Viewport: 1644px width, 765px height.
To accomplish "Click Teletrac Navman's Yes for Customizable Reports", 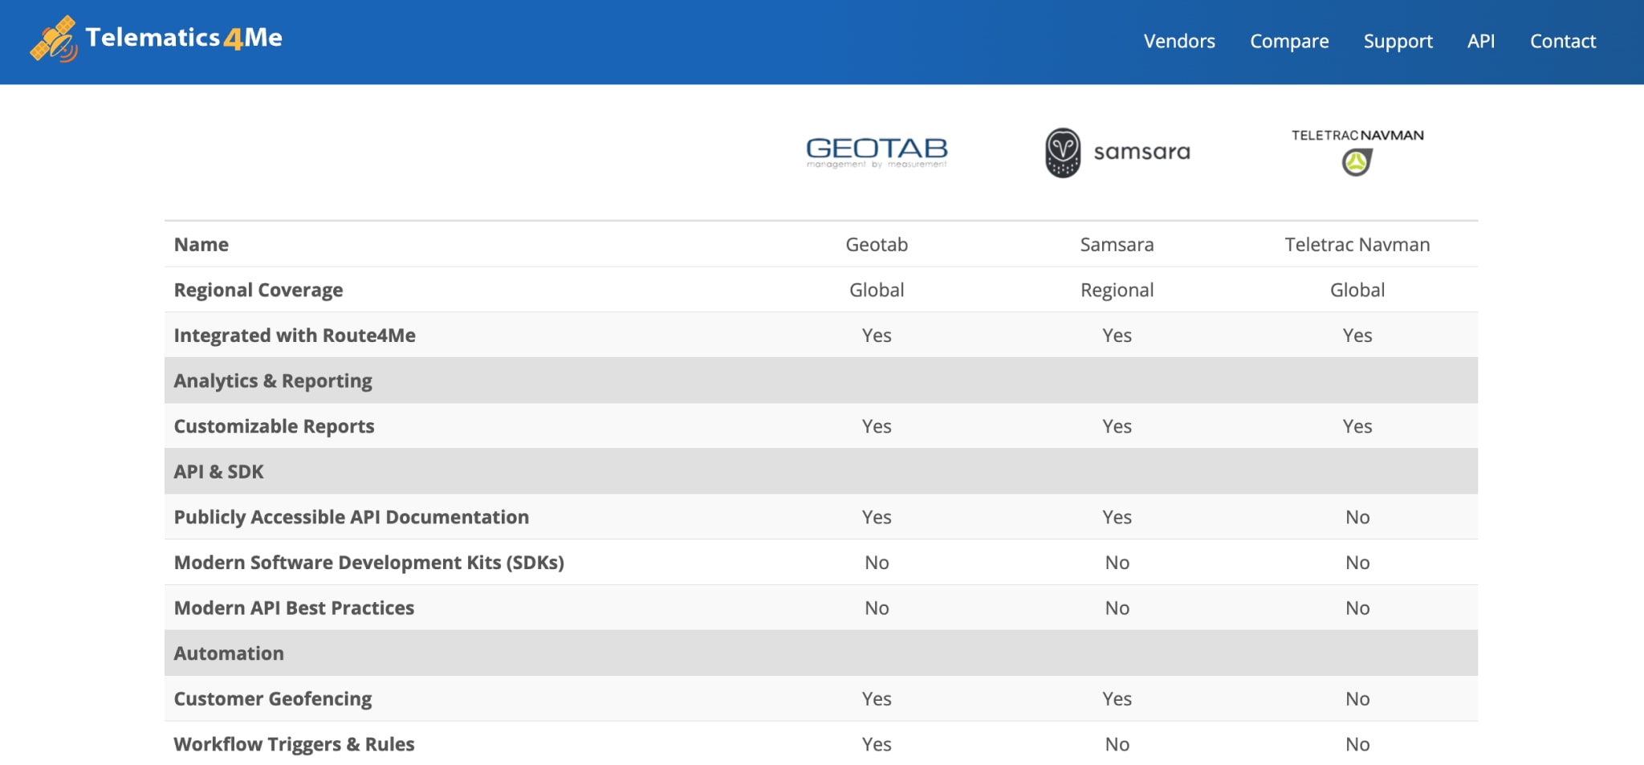I will pyautogui.click(x=1357, y=426).
